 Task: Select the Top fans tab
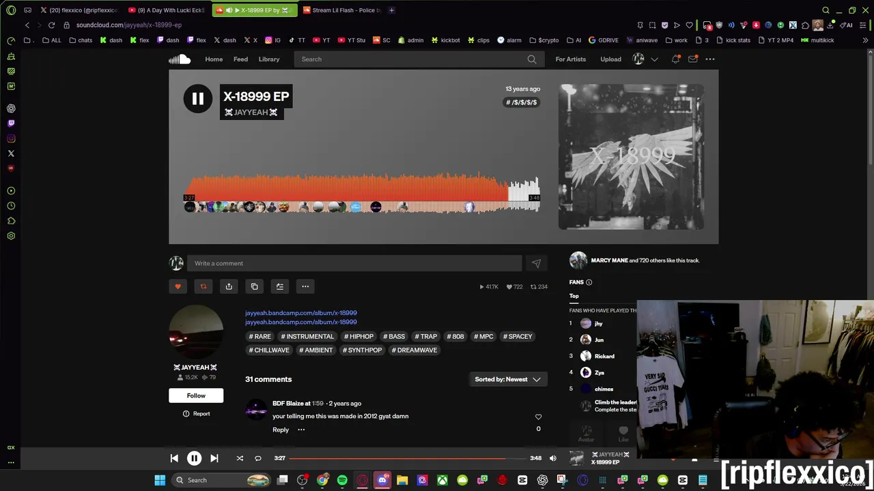point(574,296)
